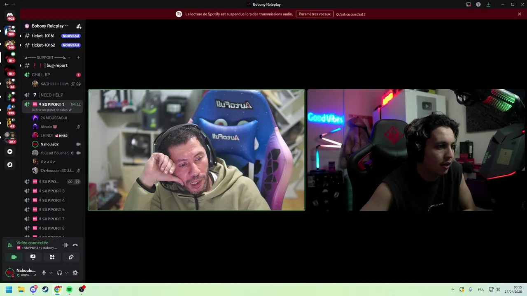Open the soundboard
This screenshot has width=527, height=296.
click(x=71, y=257)
